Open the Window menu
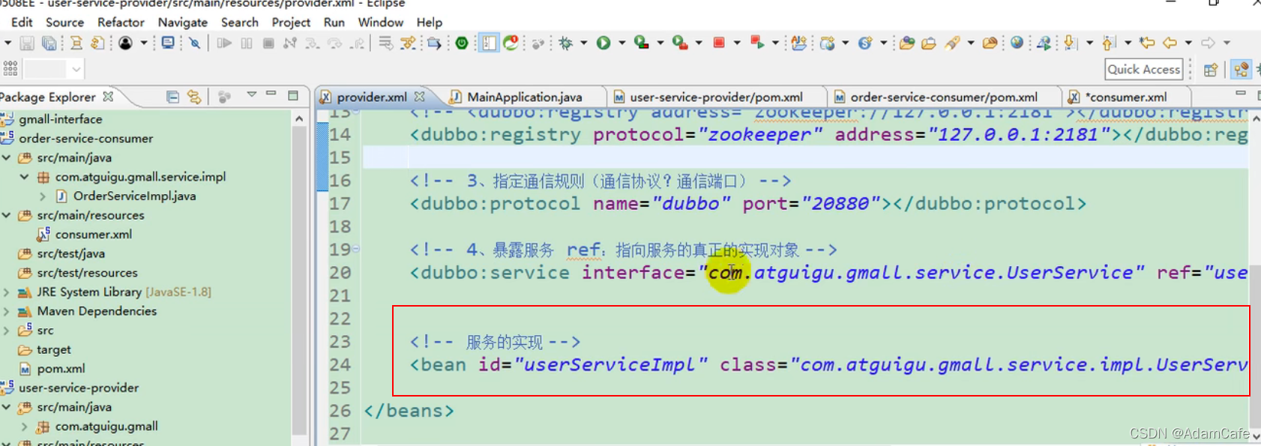The height and width of the screenshot is (446, 1261). 380,22
